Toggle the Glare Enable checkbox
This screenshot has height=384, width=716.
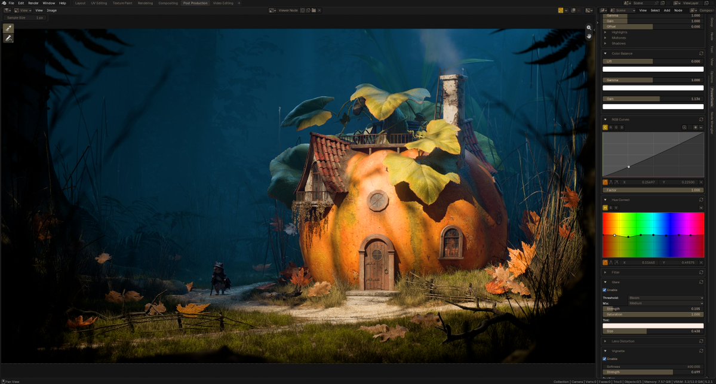pos(604,290)
